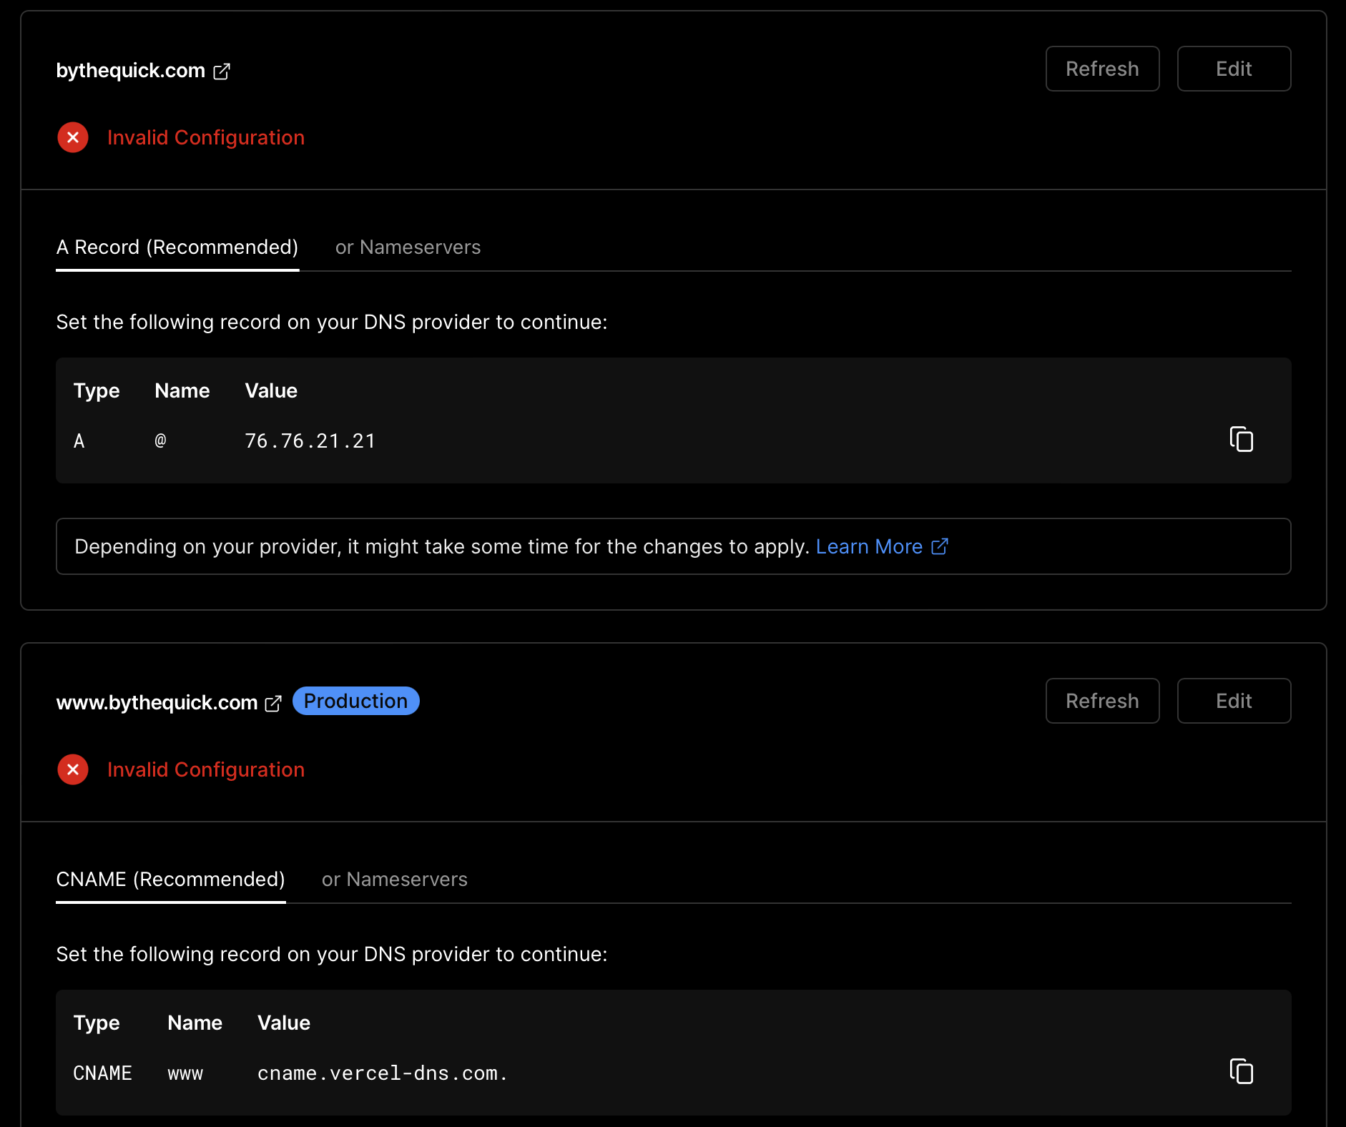
Task: Click the red error icon for bythequick.com
Action: [x=73, y=137]
